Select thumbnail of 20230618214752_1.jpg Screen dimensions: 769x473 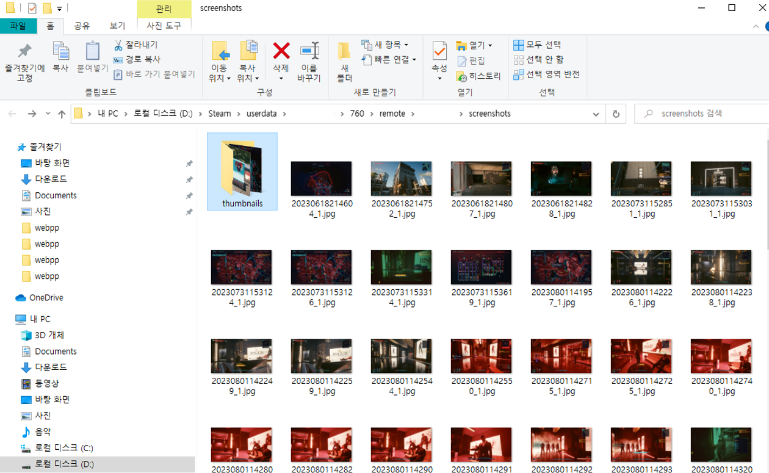(x=401, y=179)
